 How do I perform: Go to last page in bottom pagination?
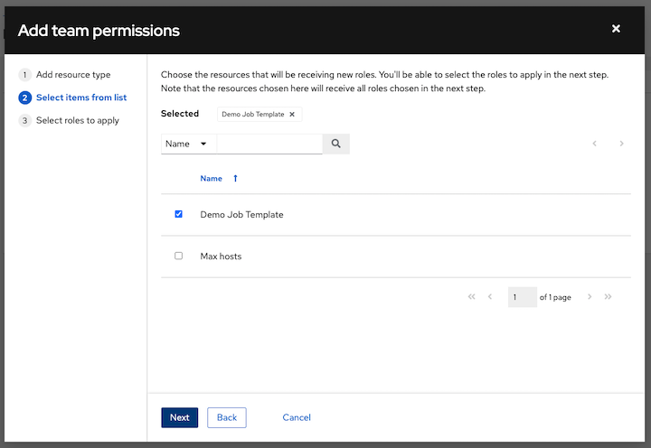tap(609, 297)
